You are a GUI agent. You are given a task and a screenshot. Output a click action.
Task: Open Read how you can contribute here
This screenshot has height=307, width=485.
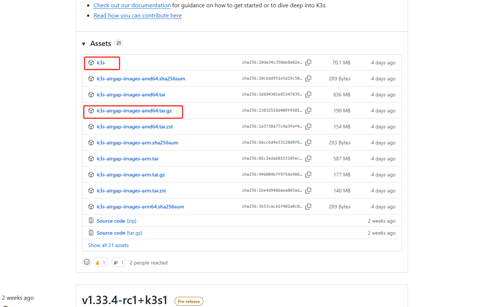coord(137,16)
